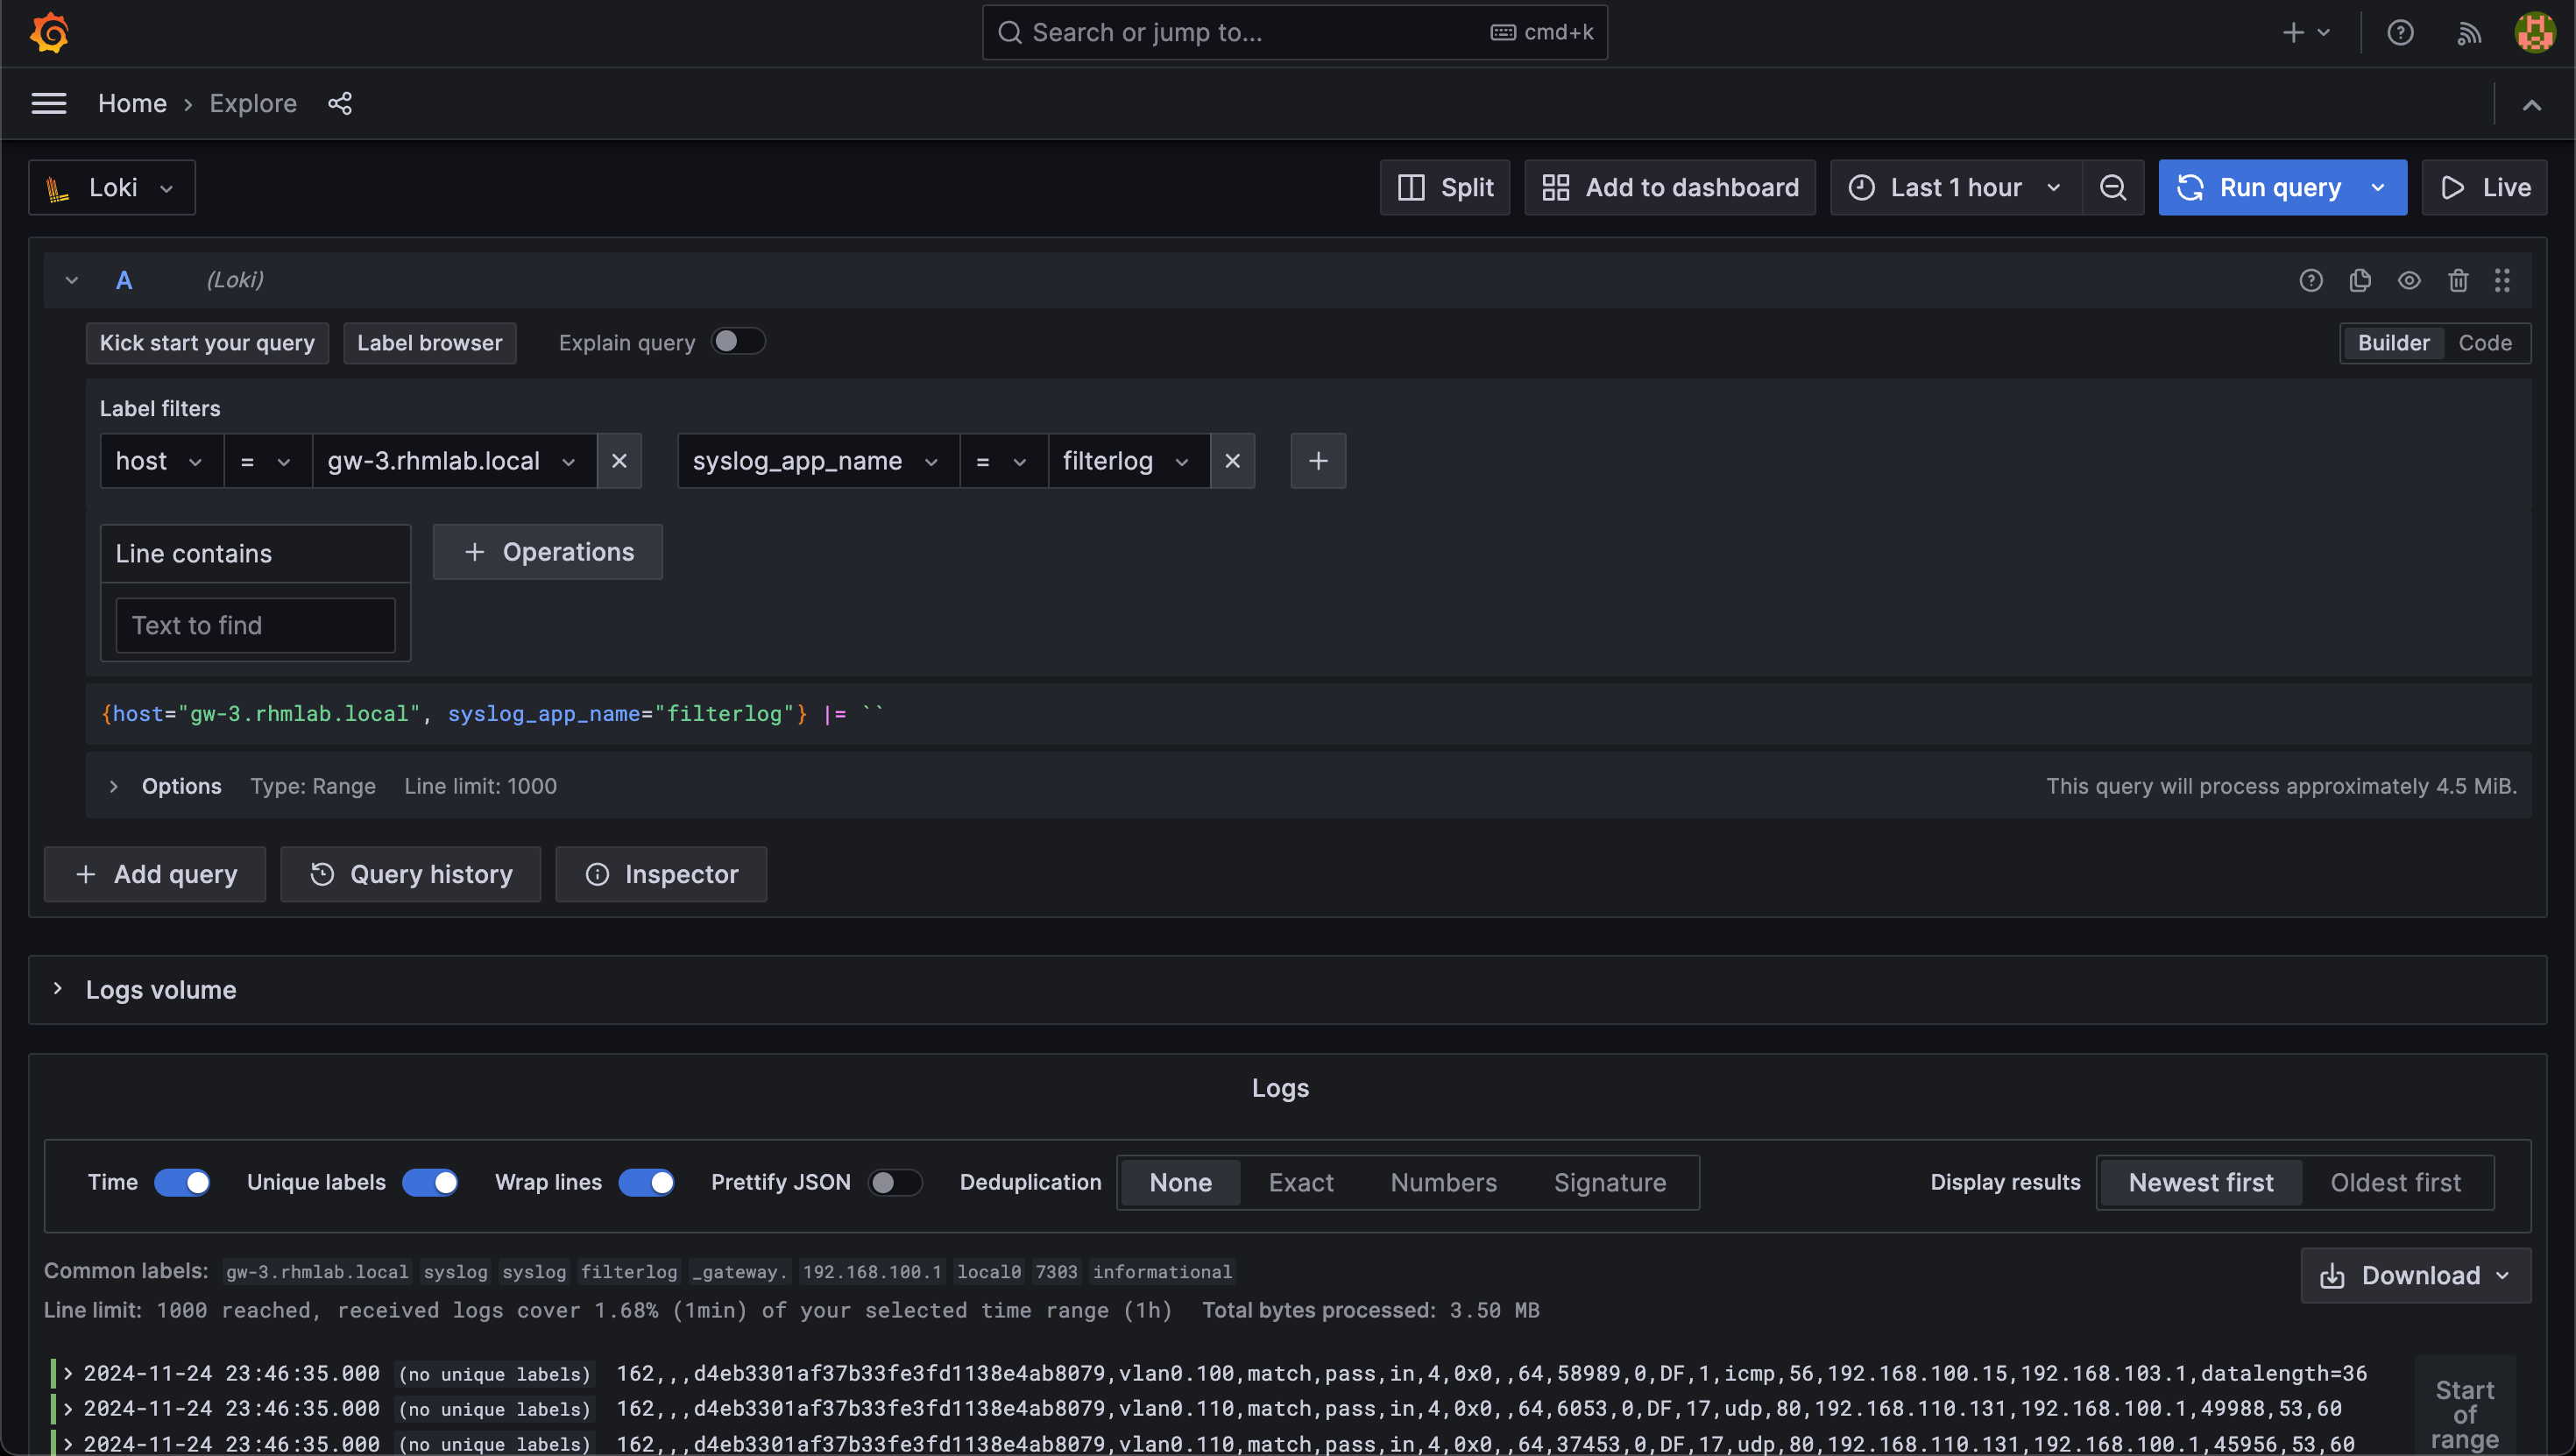Open the news feed RSS icon
The height and width of the screenshot is (1456, 2576).
[x=2469, y=33]
